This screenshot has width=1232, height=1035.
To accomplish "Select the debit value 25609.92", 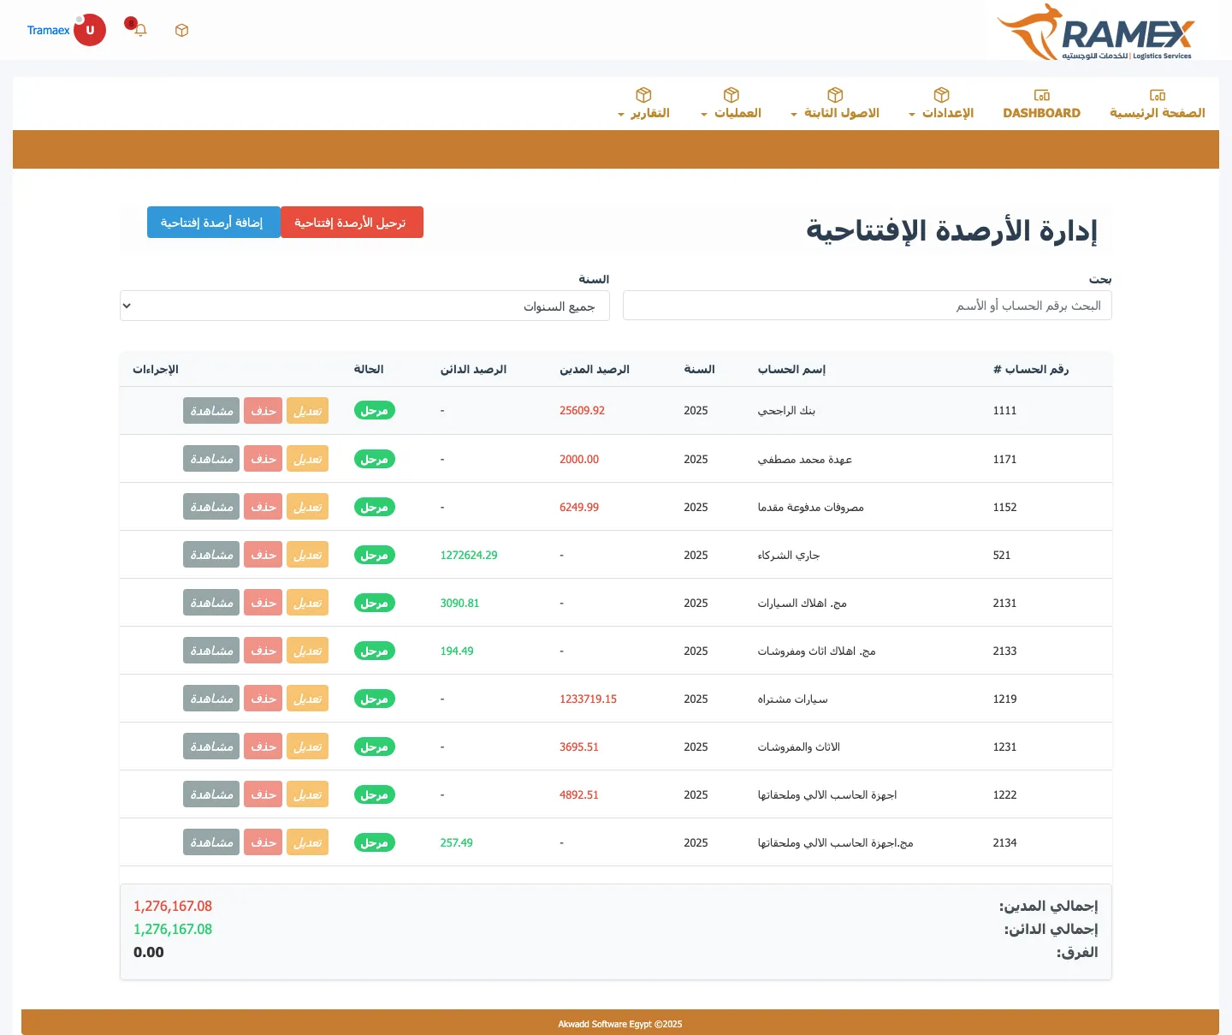I will coord(582,411).
